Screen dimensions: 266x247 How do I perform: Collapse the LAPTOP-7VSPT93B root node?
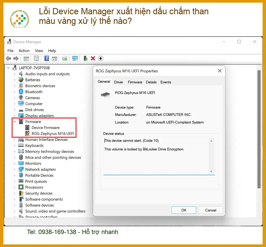pos(8,68)
